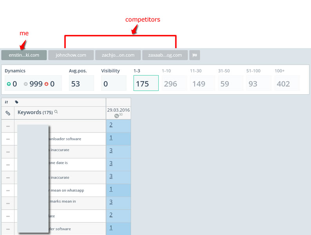Click the chain link icon in header
The height and width of the screenshot is (235, 311).
click(x=8, y=113)
